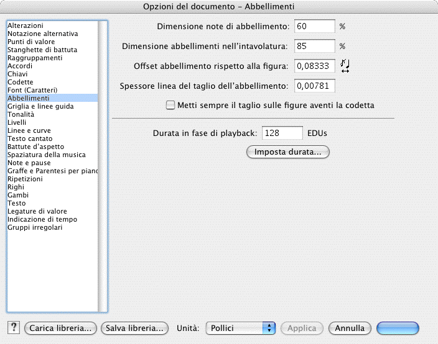Go to Legature di valore options

pos(37,211)
